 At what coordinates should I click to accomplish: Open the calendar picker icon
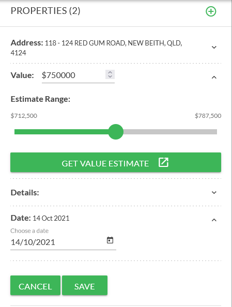(110, 240)
